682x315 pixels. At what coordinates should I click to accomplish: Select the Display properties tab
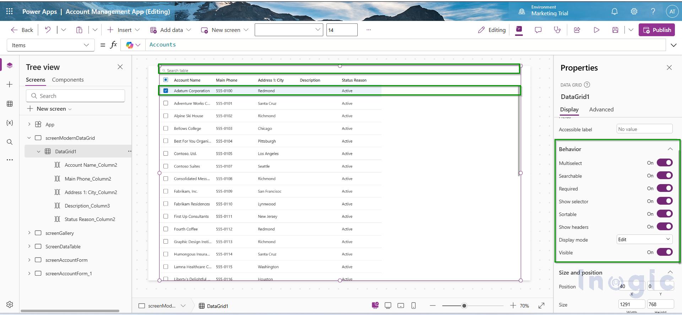pos(569,110)
